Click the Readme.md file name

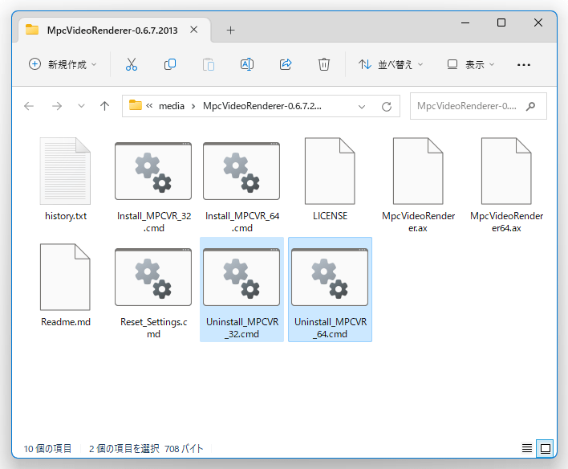click(66, 322)
